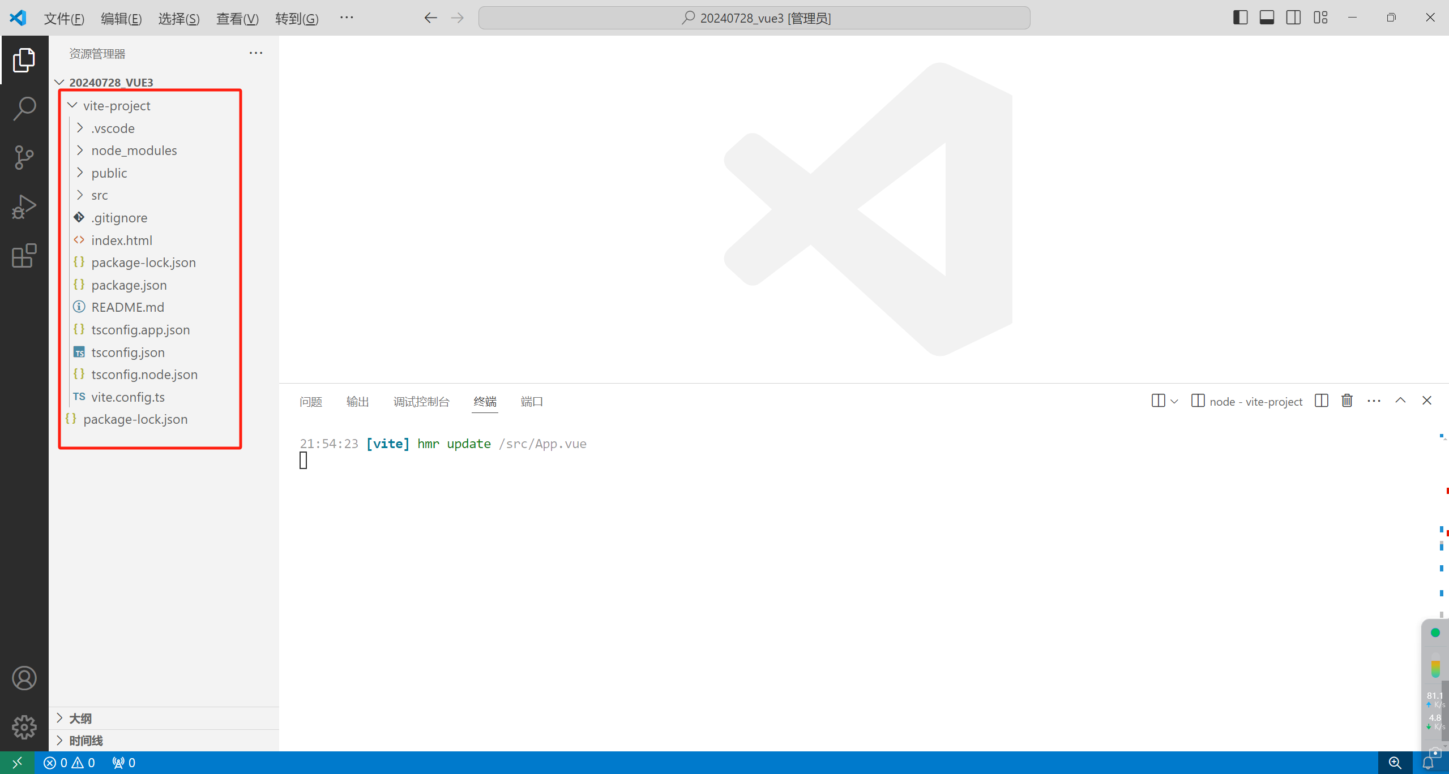
Task: Switch to the 输出 tab
Action: 357,402
